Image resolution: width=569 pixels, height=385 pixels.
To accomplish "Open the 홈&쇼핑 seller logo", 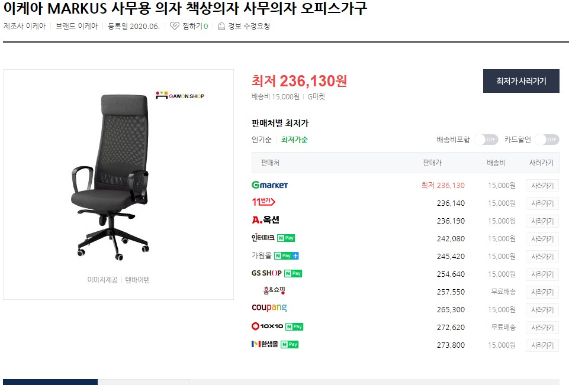I will [274, 290].
